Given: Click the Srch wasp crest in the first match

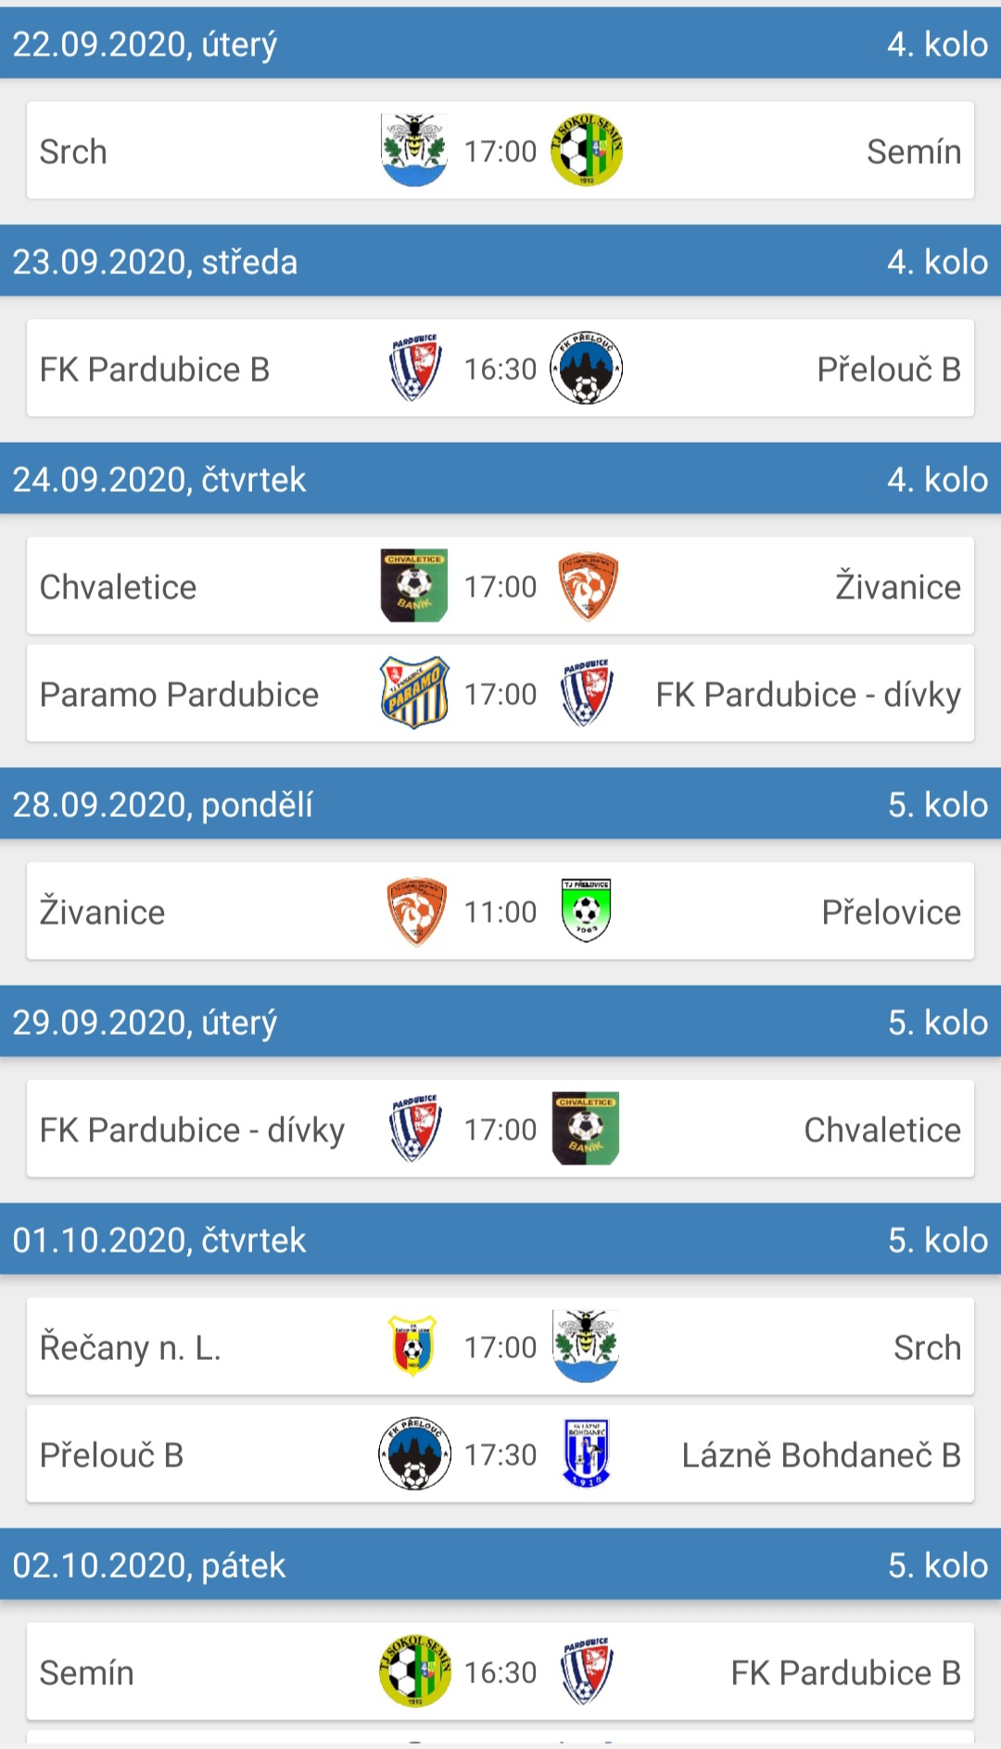Looking at the screenshot, I should 414,150.
